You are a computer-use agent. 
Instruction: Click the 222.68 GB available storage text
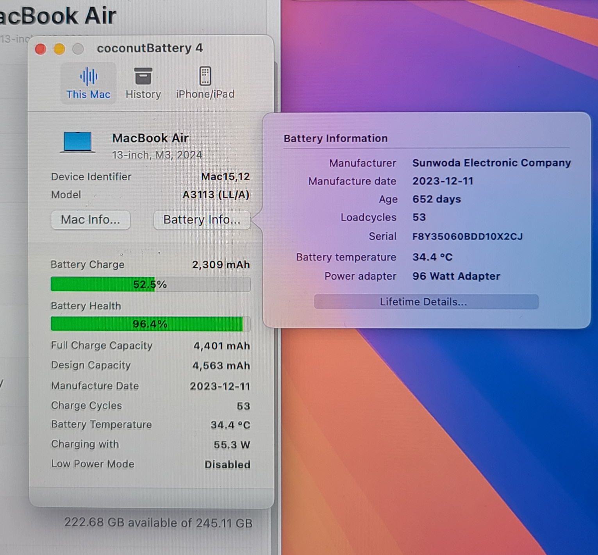pyautogui.click(x=158, y=523)
